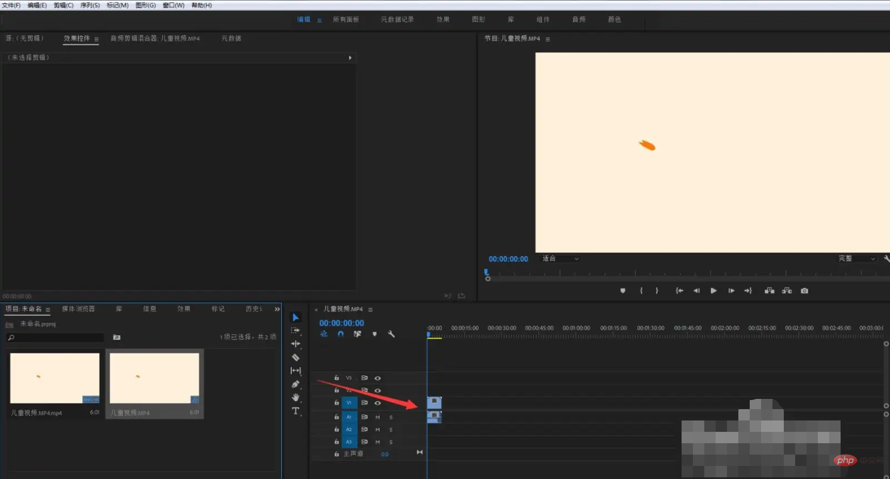Step back one frame

point(696,290)
